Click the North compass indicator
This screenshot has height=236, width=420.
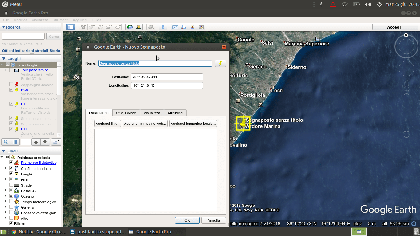(x=406, y=35)
